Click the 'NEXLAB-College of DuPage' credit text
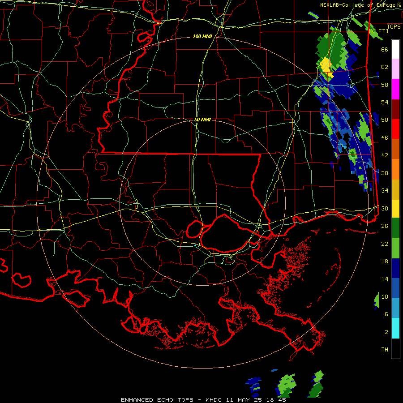Image resolution: width=403 pixels, height=403 pixels. (358, 5)
